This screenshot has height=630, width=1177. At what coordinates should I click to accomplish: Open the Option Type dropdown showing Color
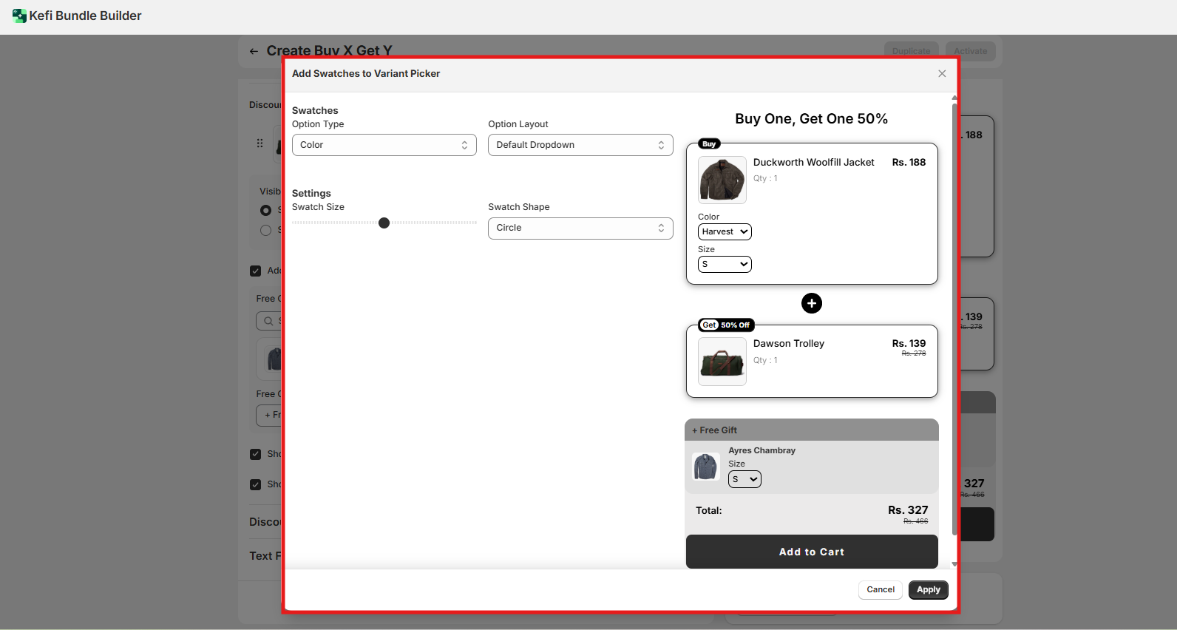384,145
